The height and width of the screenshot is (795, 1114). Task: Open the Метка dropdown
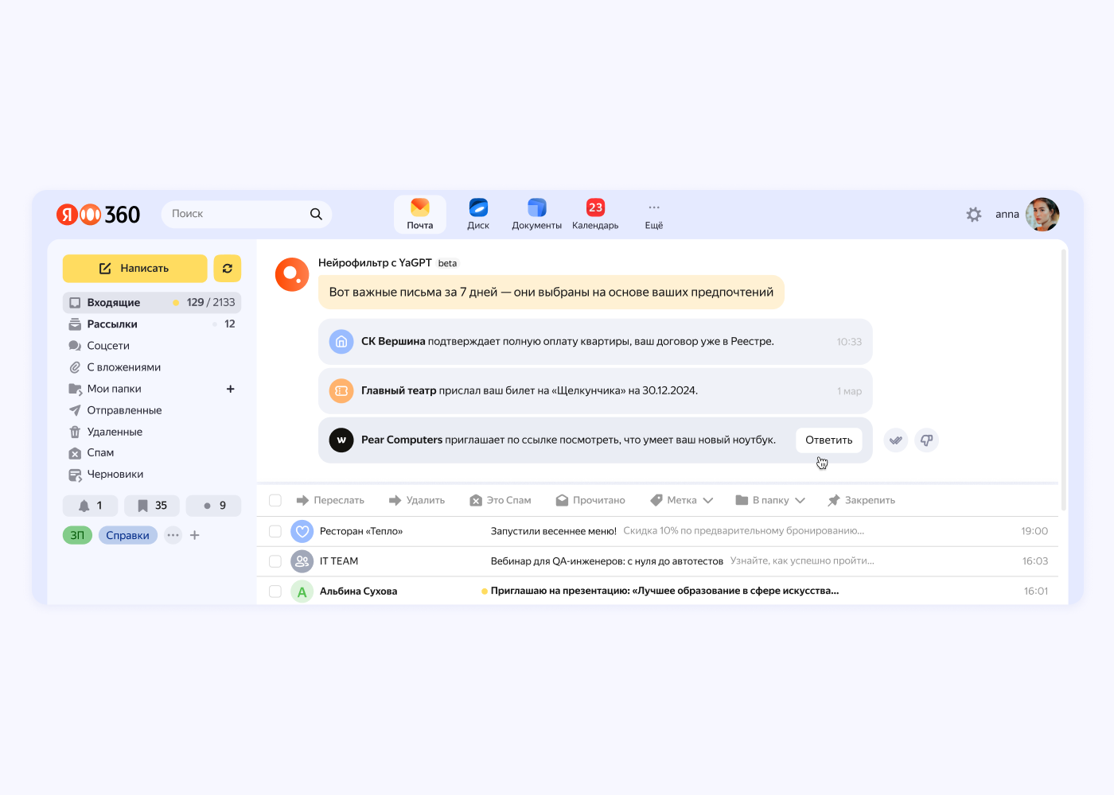(x=681, y=500)
